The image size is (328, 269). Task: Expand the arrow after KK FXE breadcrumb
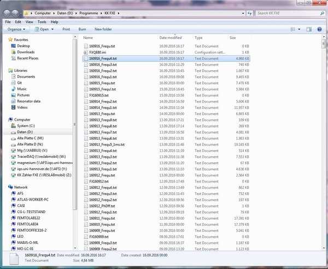[119, 13]
